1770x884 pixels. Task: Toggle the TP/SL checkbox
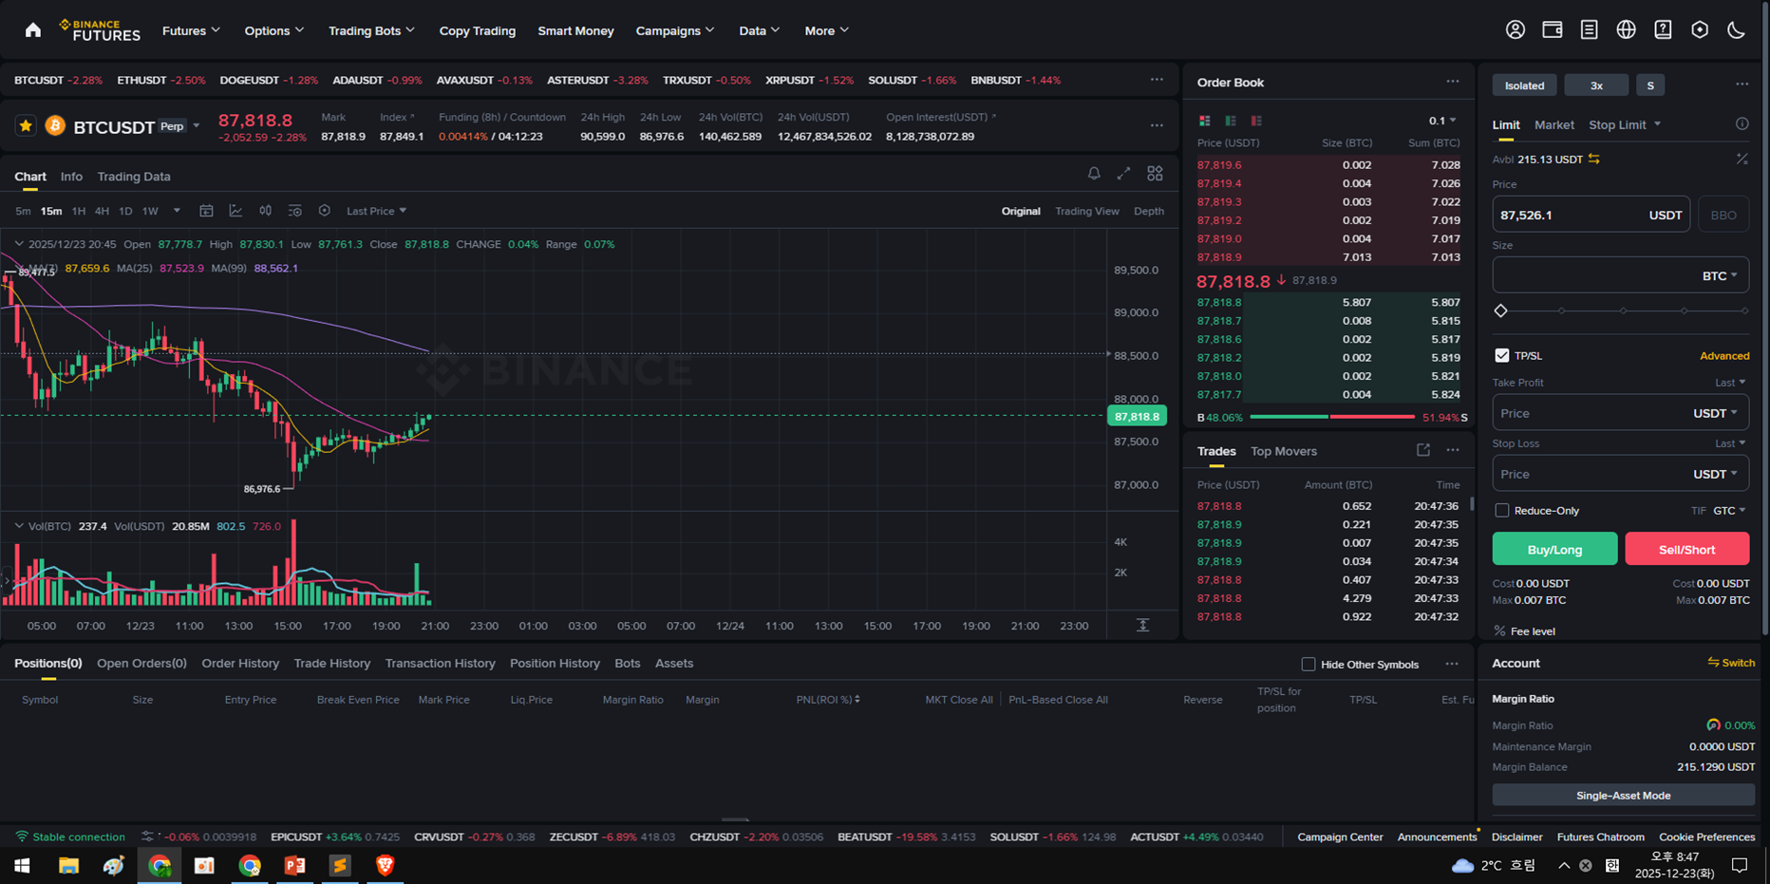[1501, 355]
